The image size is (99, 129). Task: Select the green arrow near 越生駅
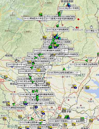point(14,104)
